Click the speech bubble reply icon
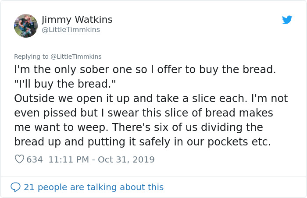Viewport: 307px width, 198px height. [15, 187]
